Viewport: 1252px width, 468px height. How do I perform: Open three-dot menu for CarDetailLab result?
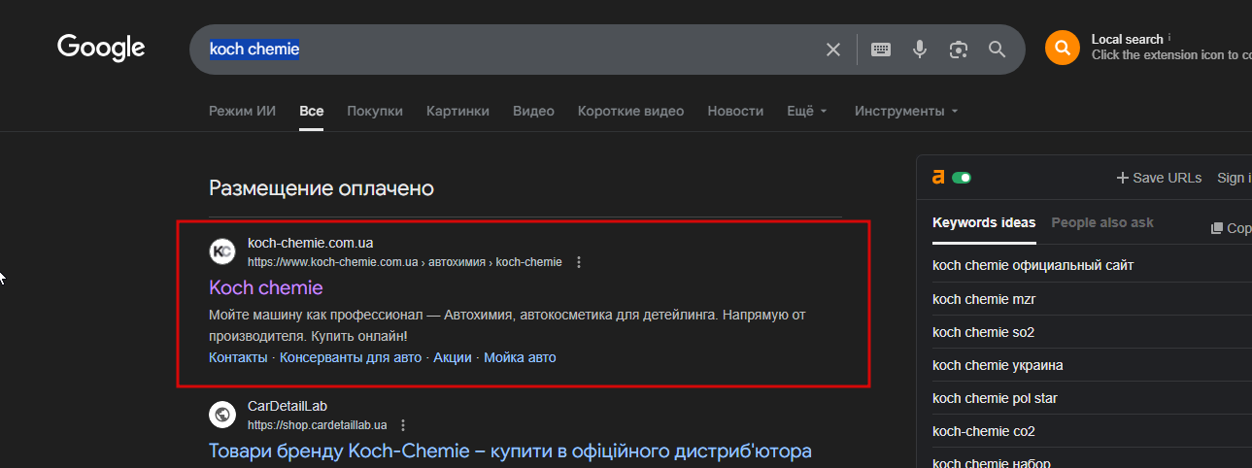[x=403, y=425]
